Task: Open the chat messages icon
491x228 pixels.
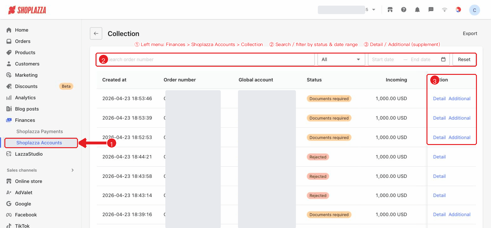Action: coord(431,10)
